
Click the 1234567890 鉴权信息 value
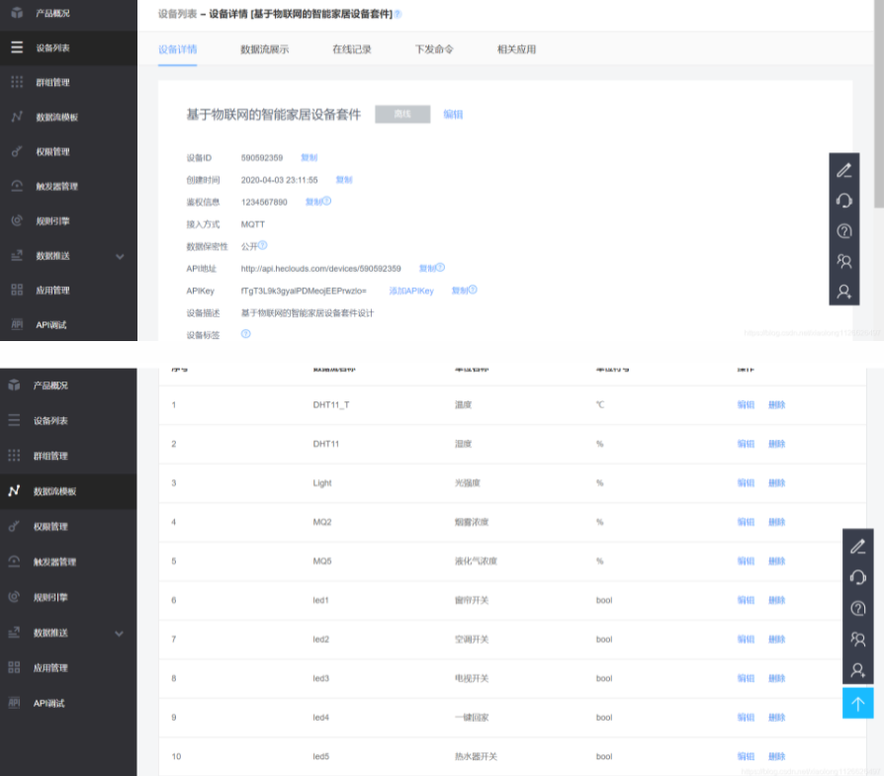264,202
